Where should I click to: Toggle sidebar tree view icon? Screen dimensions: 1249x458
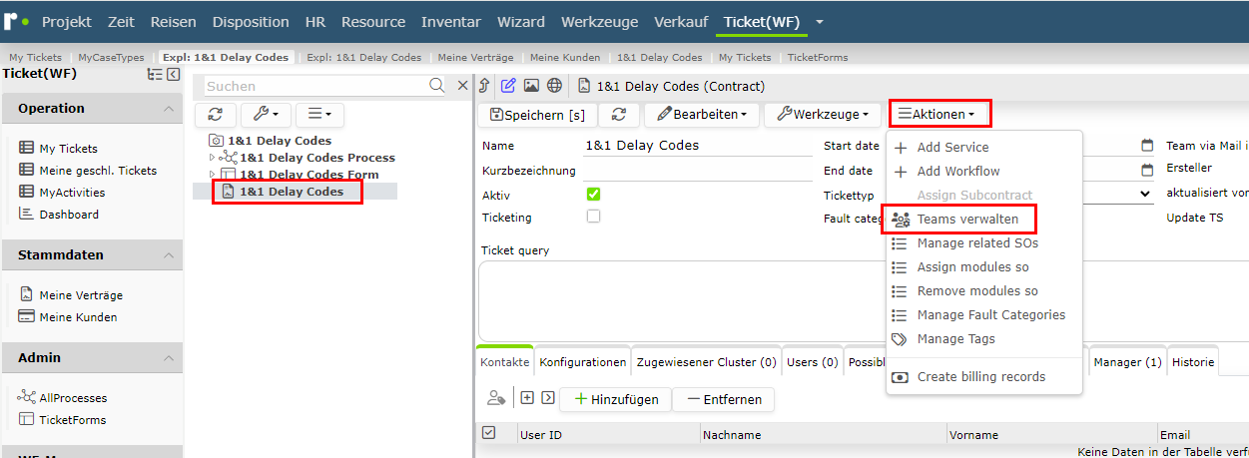coord(155,74)
